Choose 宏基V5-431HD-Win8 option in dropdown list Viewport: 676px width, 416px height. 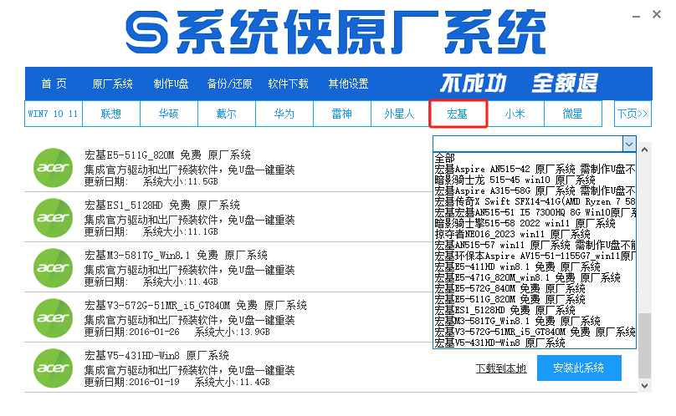[535, 342]
